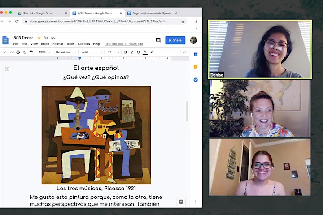Click the move-to-folder icon

point(46,38)
